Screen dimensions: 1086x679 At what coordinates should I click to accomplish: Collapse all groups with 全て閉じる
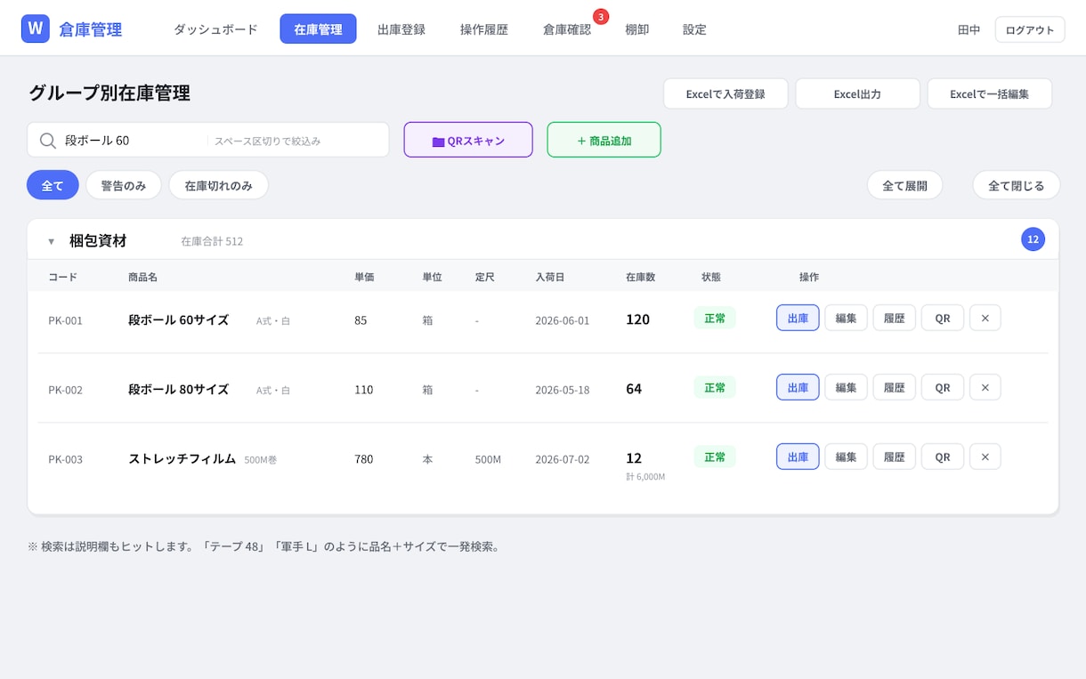[x=1016, y=185]
